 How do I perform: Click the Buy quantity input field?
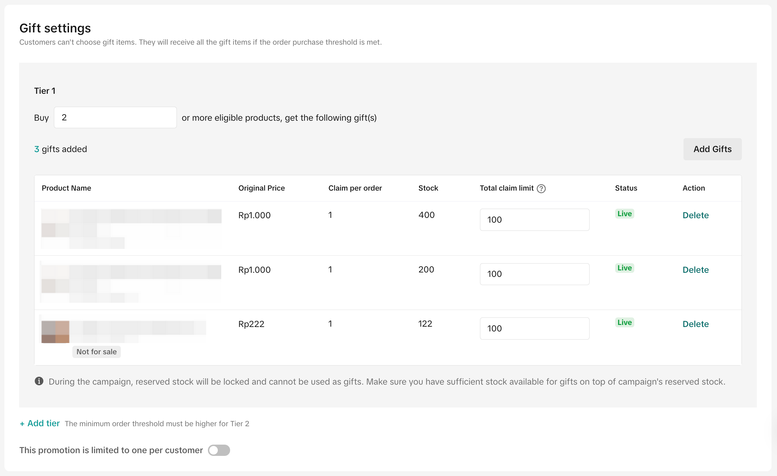(x=115, y=118)
